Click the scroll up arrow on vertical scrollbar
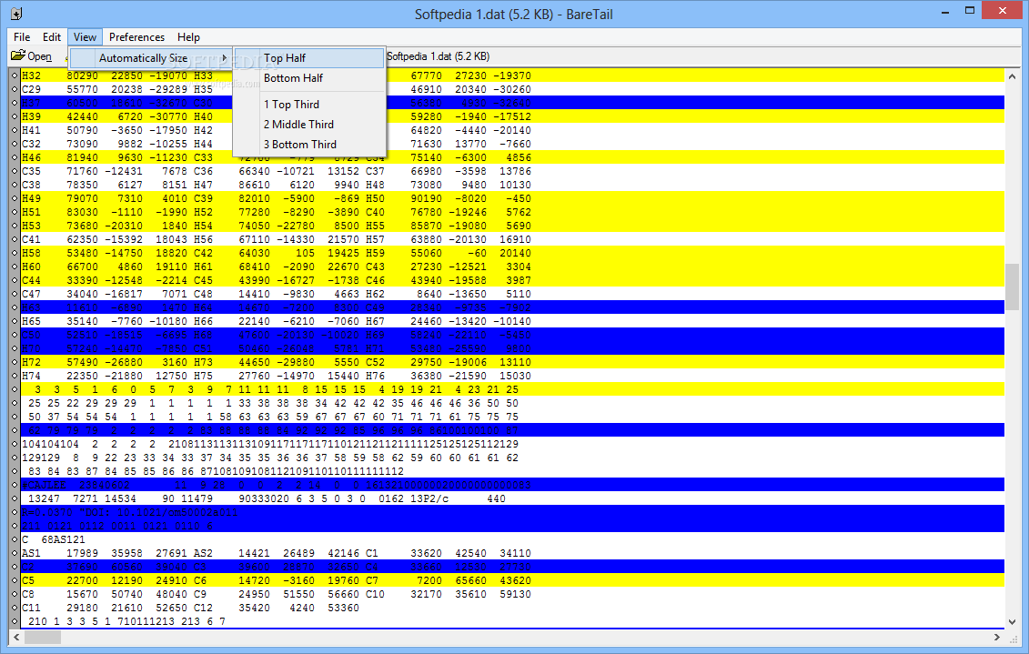This screenshot has height=654, width=1029. coord(1012,75)
